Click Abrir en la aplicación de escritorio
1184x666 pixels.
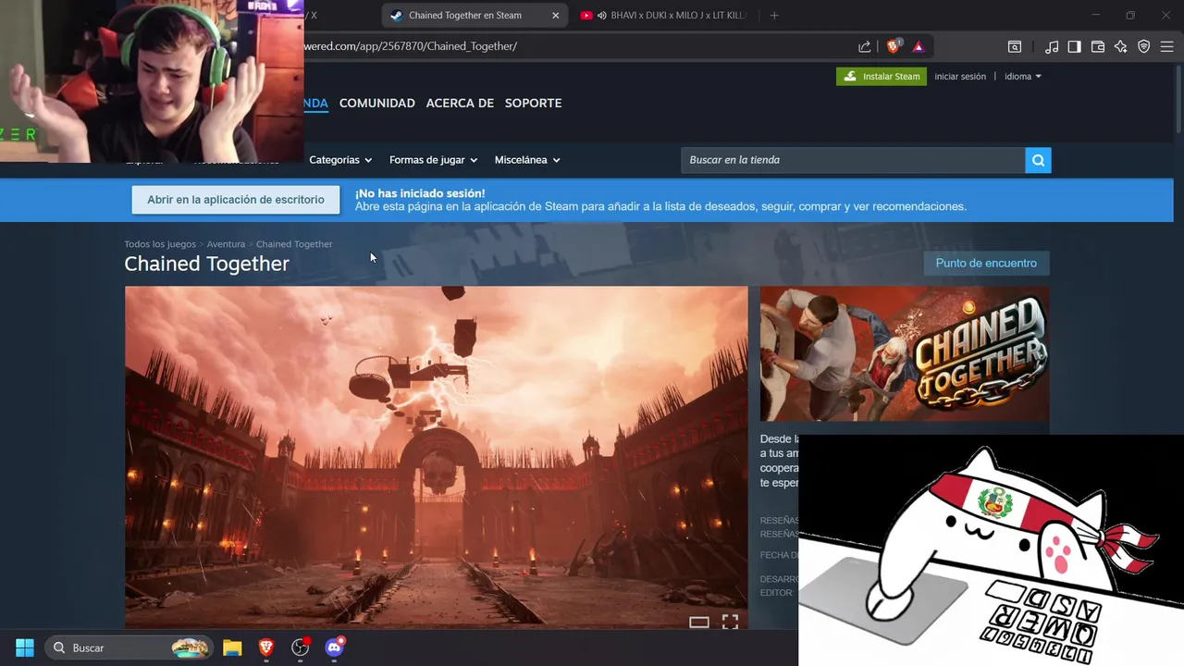[x=236, y=200]
